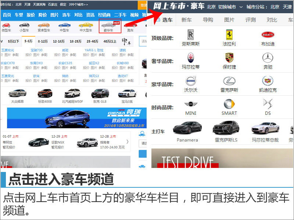Click the DS brand logo

pyautogui.click(x=268, y=104)
